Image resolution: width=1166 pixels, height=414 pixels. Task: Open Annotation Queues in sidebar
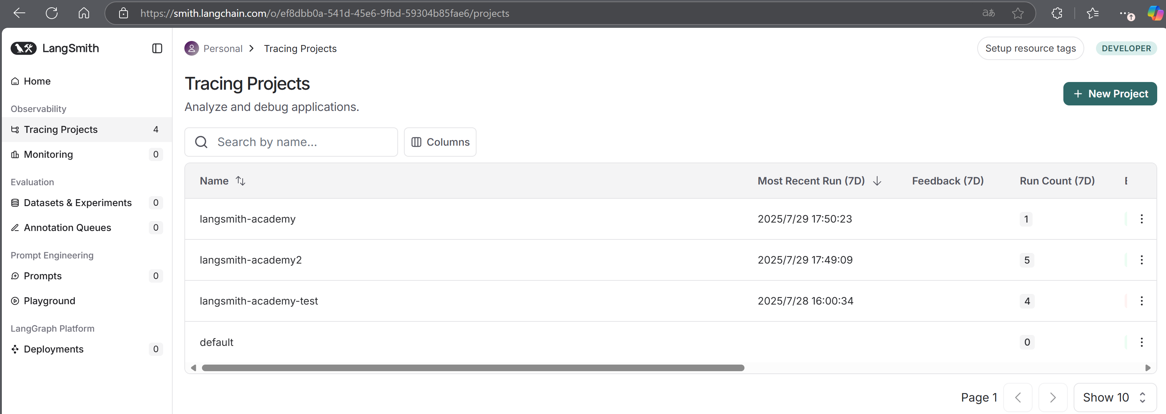(x=87, y=228)
